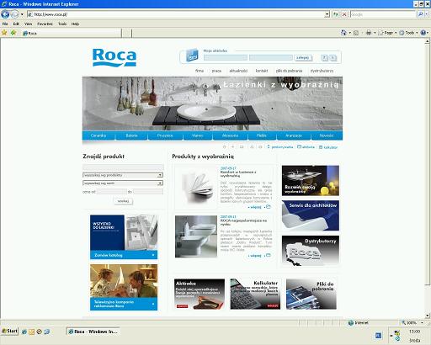The image size is (431, 345).
Task: Click the empty New Tab button
Action: coord(126,33)
